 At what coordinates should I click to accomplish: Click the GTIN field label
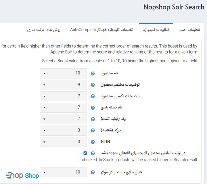click(x=105, y=142)
